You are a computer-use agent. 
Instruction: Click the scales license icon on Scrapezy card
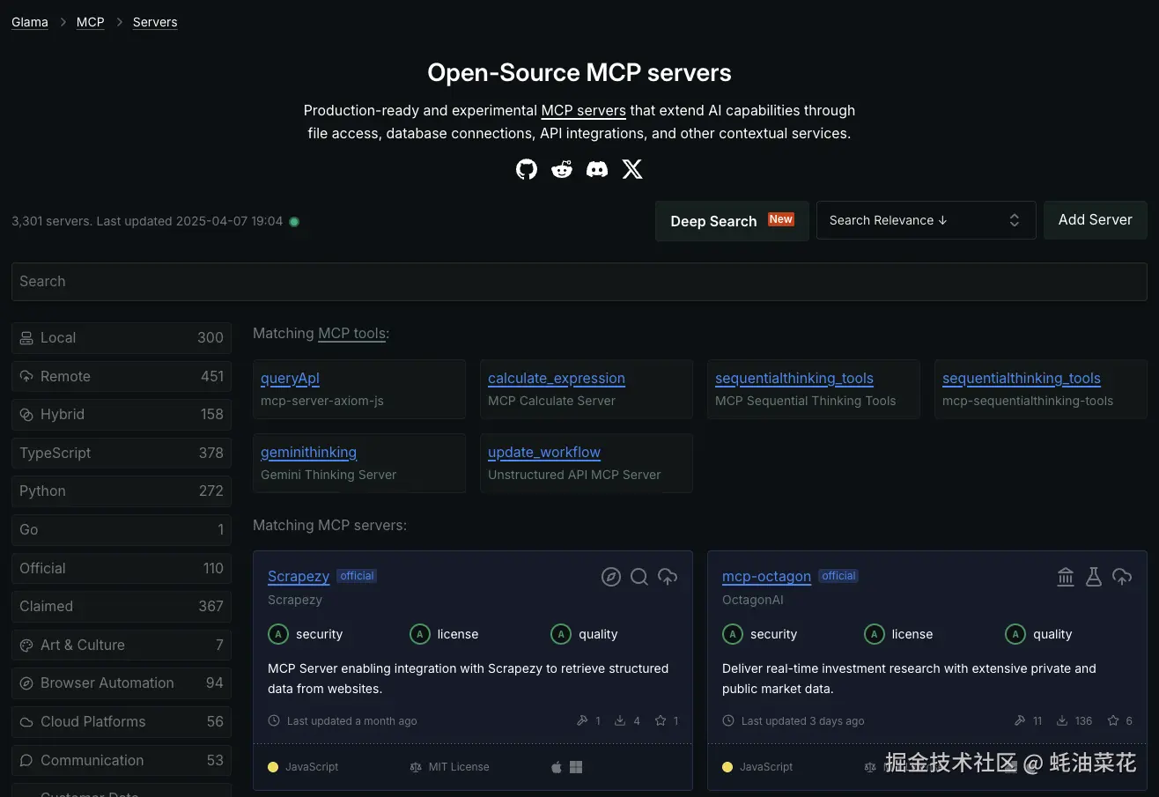[x=416, y=767]
